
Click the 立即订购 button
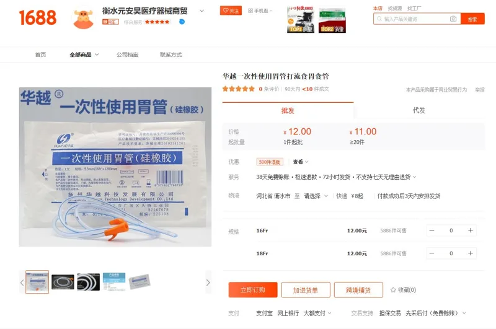[x=253, y=290]
